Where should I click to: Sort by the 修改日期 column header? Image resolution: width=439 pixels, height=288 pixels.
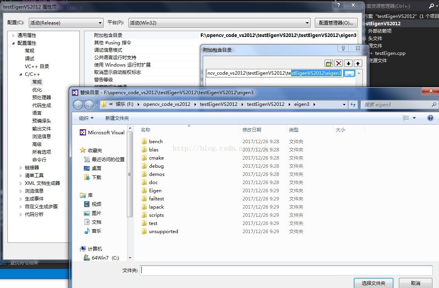tap(252, 130)
